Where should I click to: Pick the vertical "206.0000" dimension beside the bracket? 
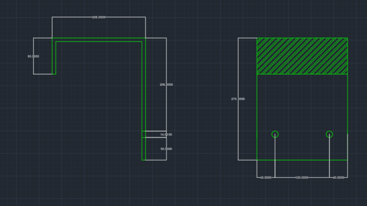[166, 85]
